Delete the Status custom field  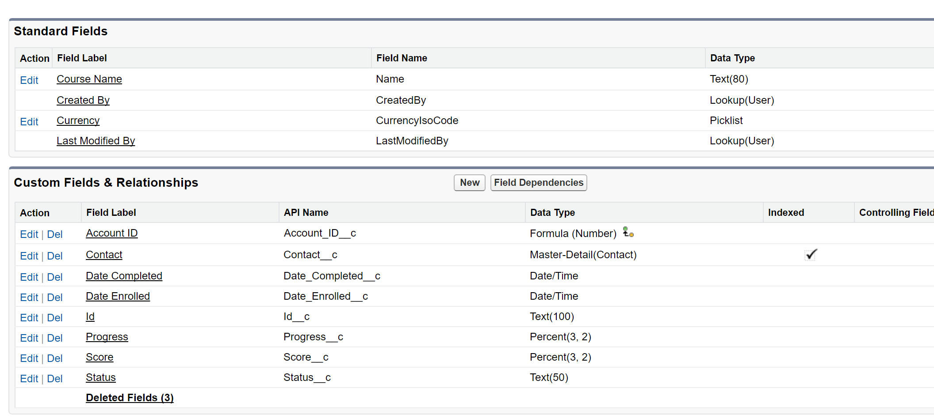coord(55,379)
